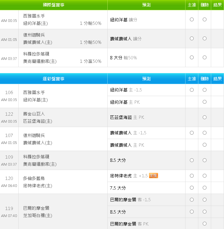Click 預測 header in green table

tap(146, 5)
